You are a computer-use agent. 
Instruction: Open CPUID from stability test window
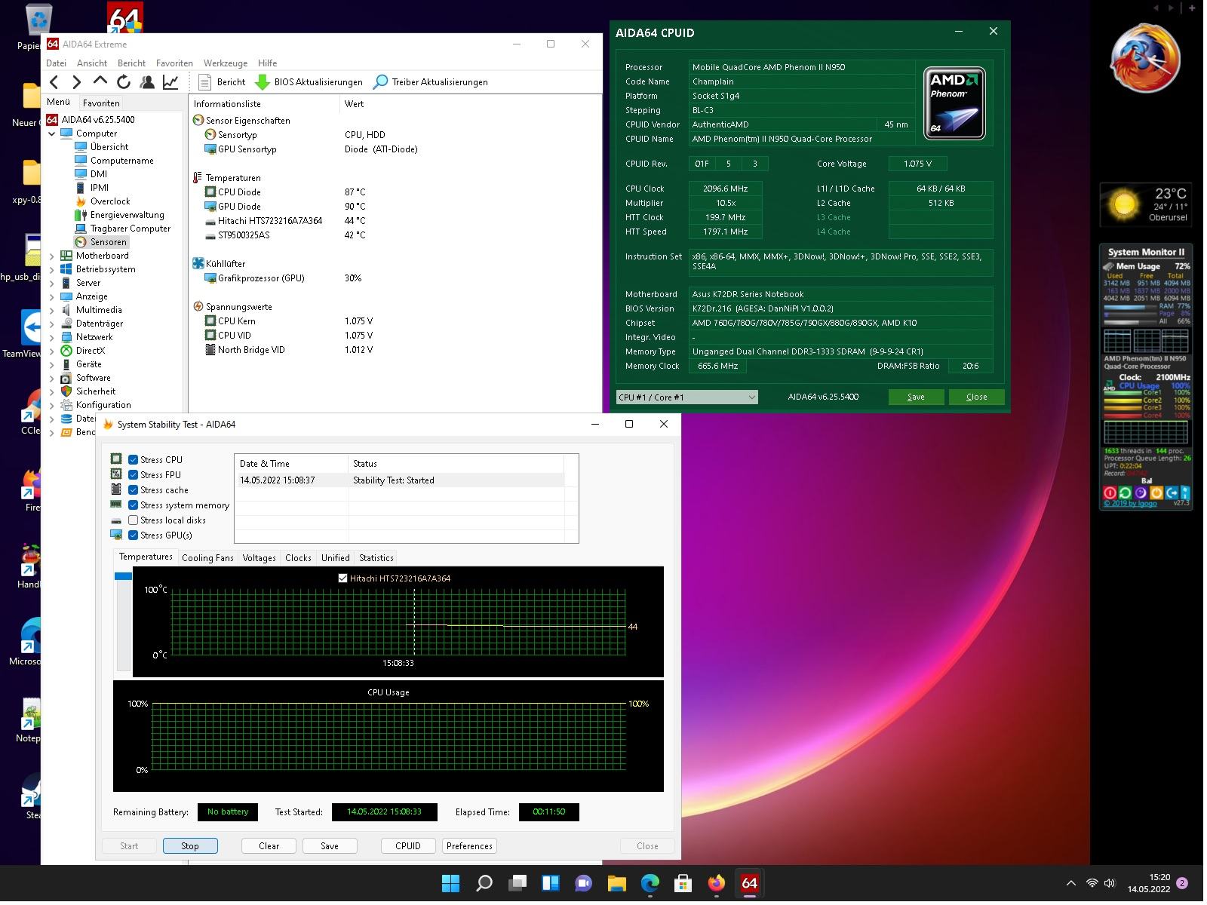coord(408,846)
